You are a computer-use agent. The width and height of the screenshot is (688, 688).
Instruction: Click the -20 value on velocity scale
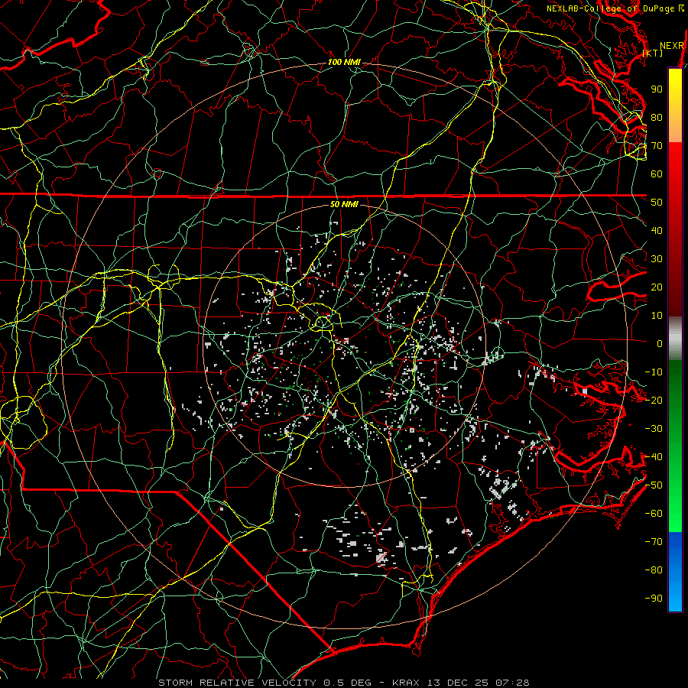[x=654, y=400]
